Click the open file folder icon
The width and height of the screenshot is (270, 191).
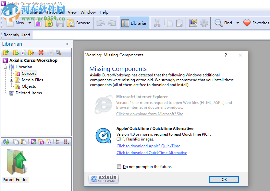49,23
